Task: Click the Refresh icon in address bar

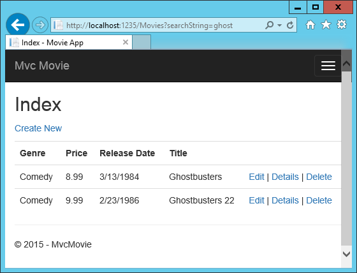Action: click(290, 25)
